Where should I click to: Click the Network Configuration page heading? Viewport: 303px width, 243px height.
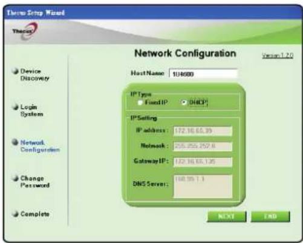point(185,53)
